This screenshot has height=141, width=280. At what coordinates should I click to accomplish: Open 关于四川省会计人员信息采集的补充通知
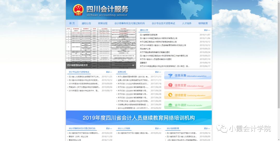[x=155, y=59]
